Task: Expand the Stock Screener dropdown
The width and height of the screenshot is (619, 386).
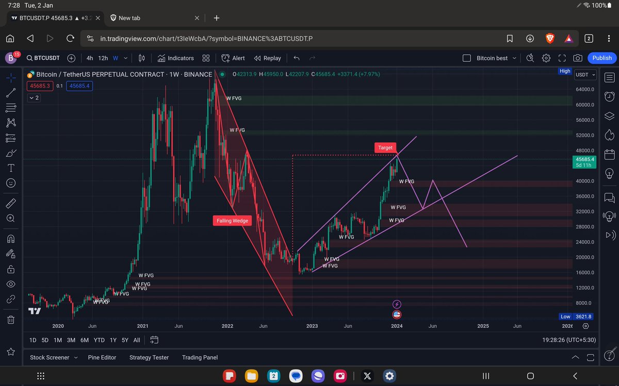Action: [x=76, y=357]
